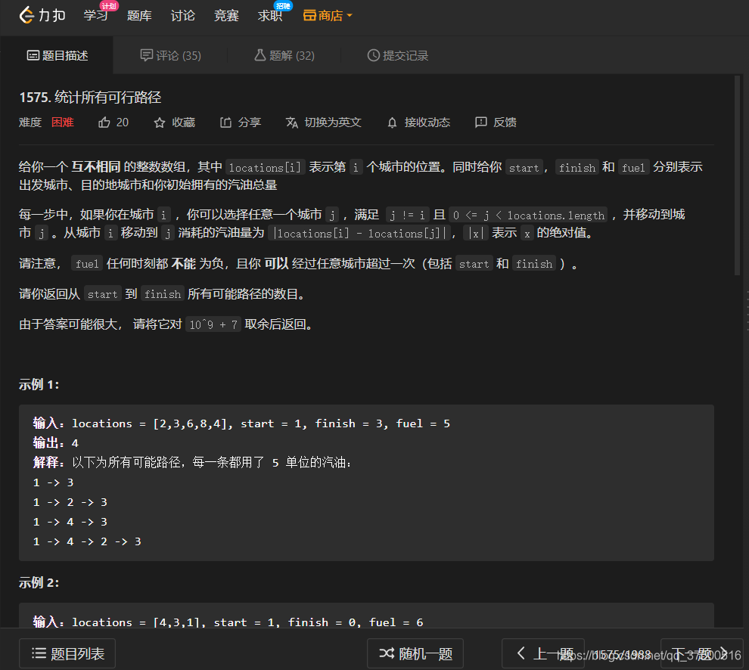Go to previous problem 上一题
The image size is (749, 670).
[x=543, y=653]
